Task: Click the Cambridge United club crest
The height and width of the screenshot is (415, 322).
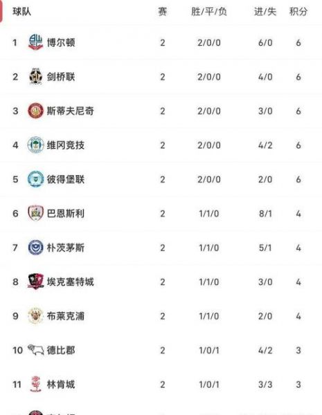Action: [35, 77]
